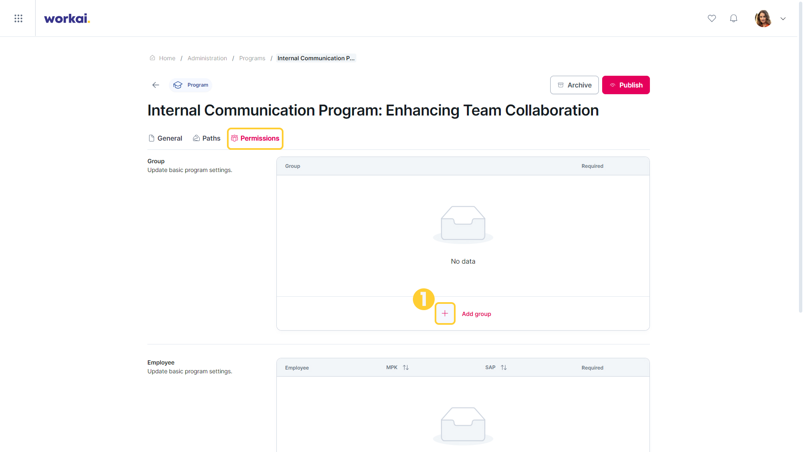The image size is (804, 452).
Task: Publish the program
Action: coord(626,85)
